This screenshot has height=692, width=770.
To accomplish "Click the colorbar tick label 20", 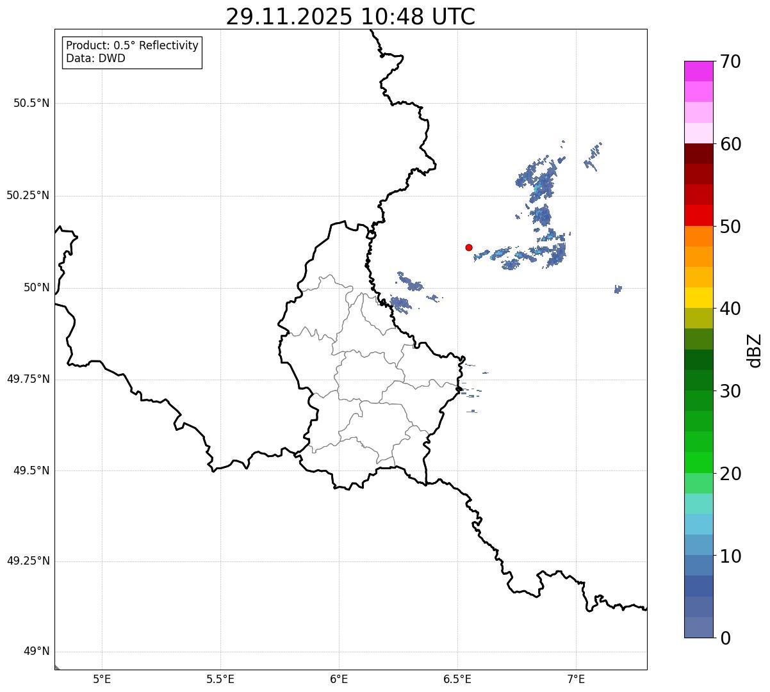I will (x=730, y=474).
